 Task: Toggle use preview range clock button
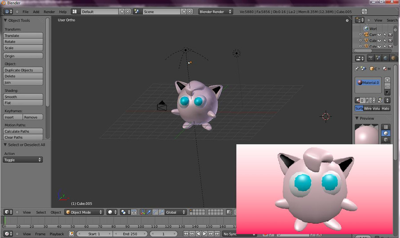click(72, 234)
